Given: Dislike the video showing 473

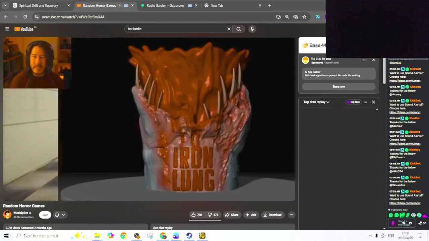Looking at the screenshot, I should 213,215.
